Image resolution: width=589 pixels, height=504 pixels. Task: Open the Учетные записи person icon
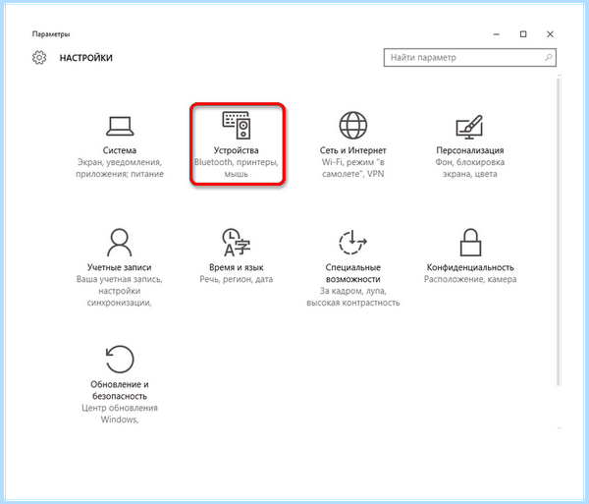click(x=120, y=242)
